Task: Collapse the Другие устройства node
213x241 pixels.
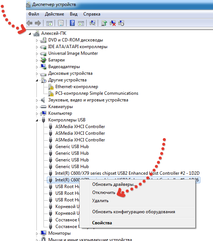Action: [x=37, y=80]
